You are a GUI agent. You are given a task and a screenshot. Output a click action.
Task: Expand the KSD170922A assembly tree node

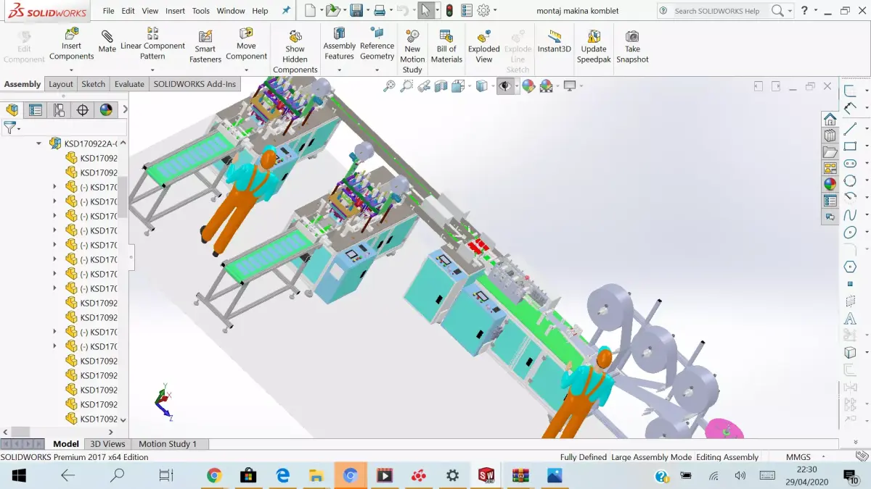pyautogui.click(x=38, y=143)
